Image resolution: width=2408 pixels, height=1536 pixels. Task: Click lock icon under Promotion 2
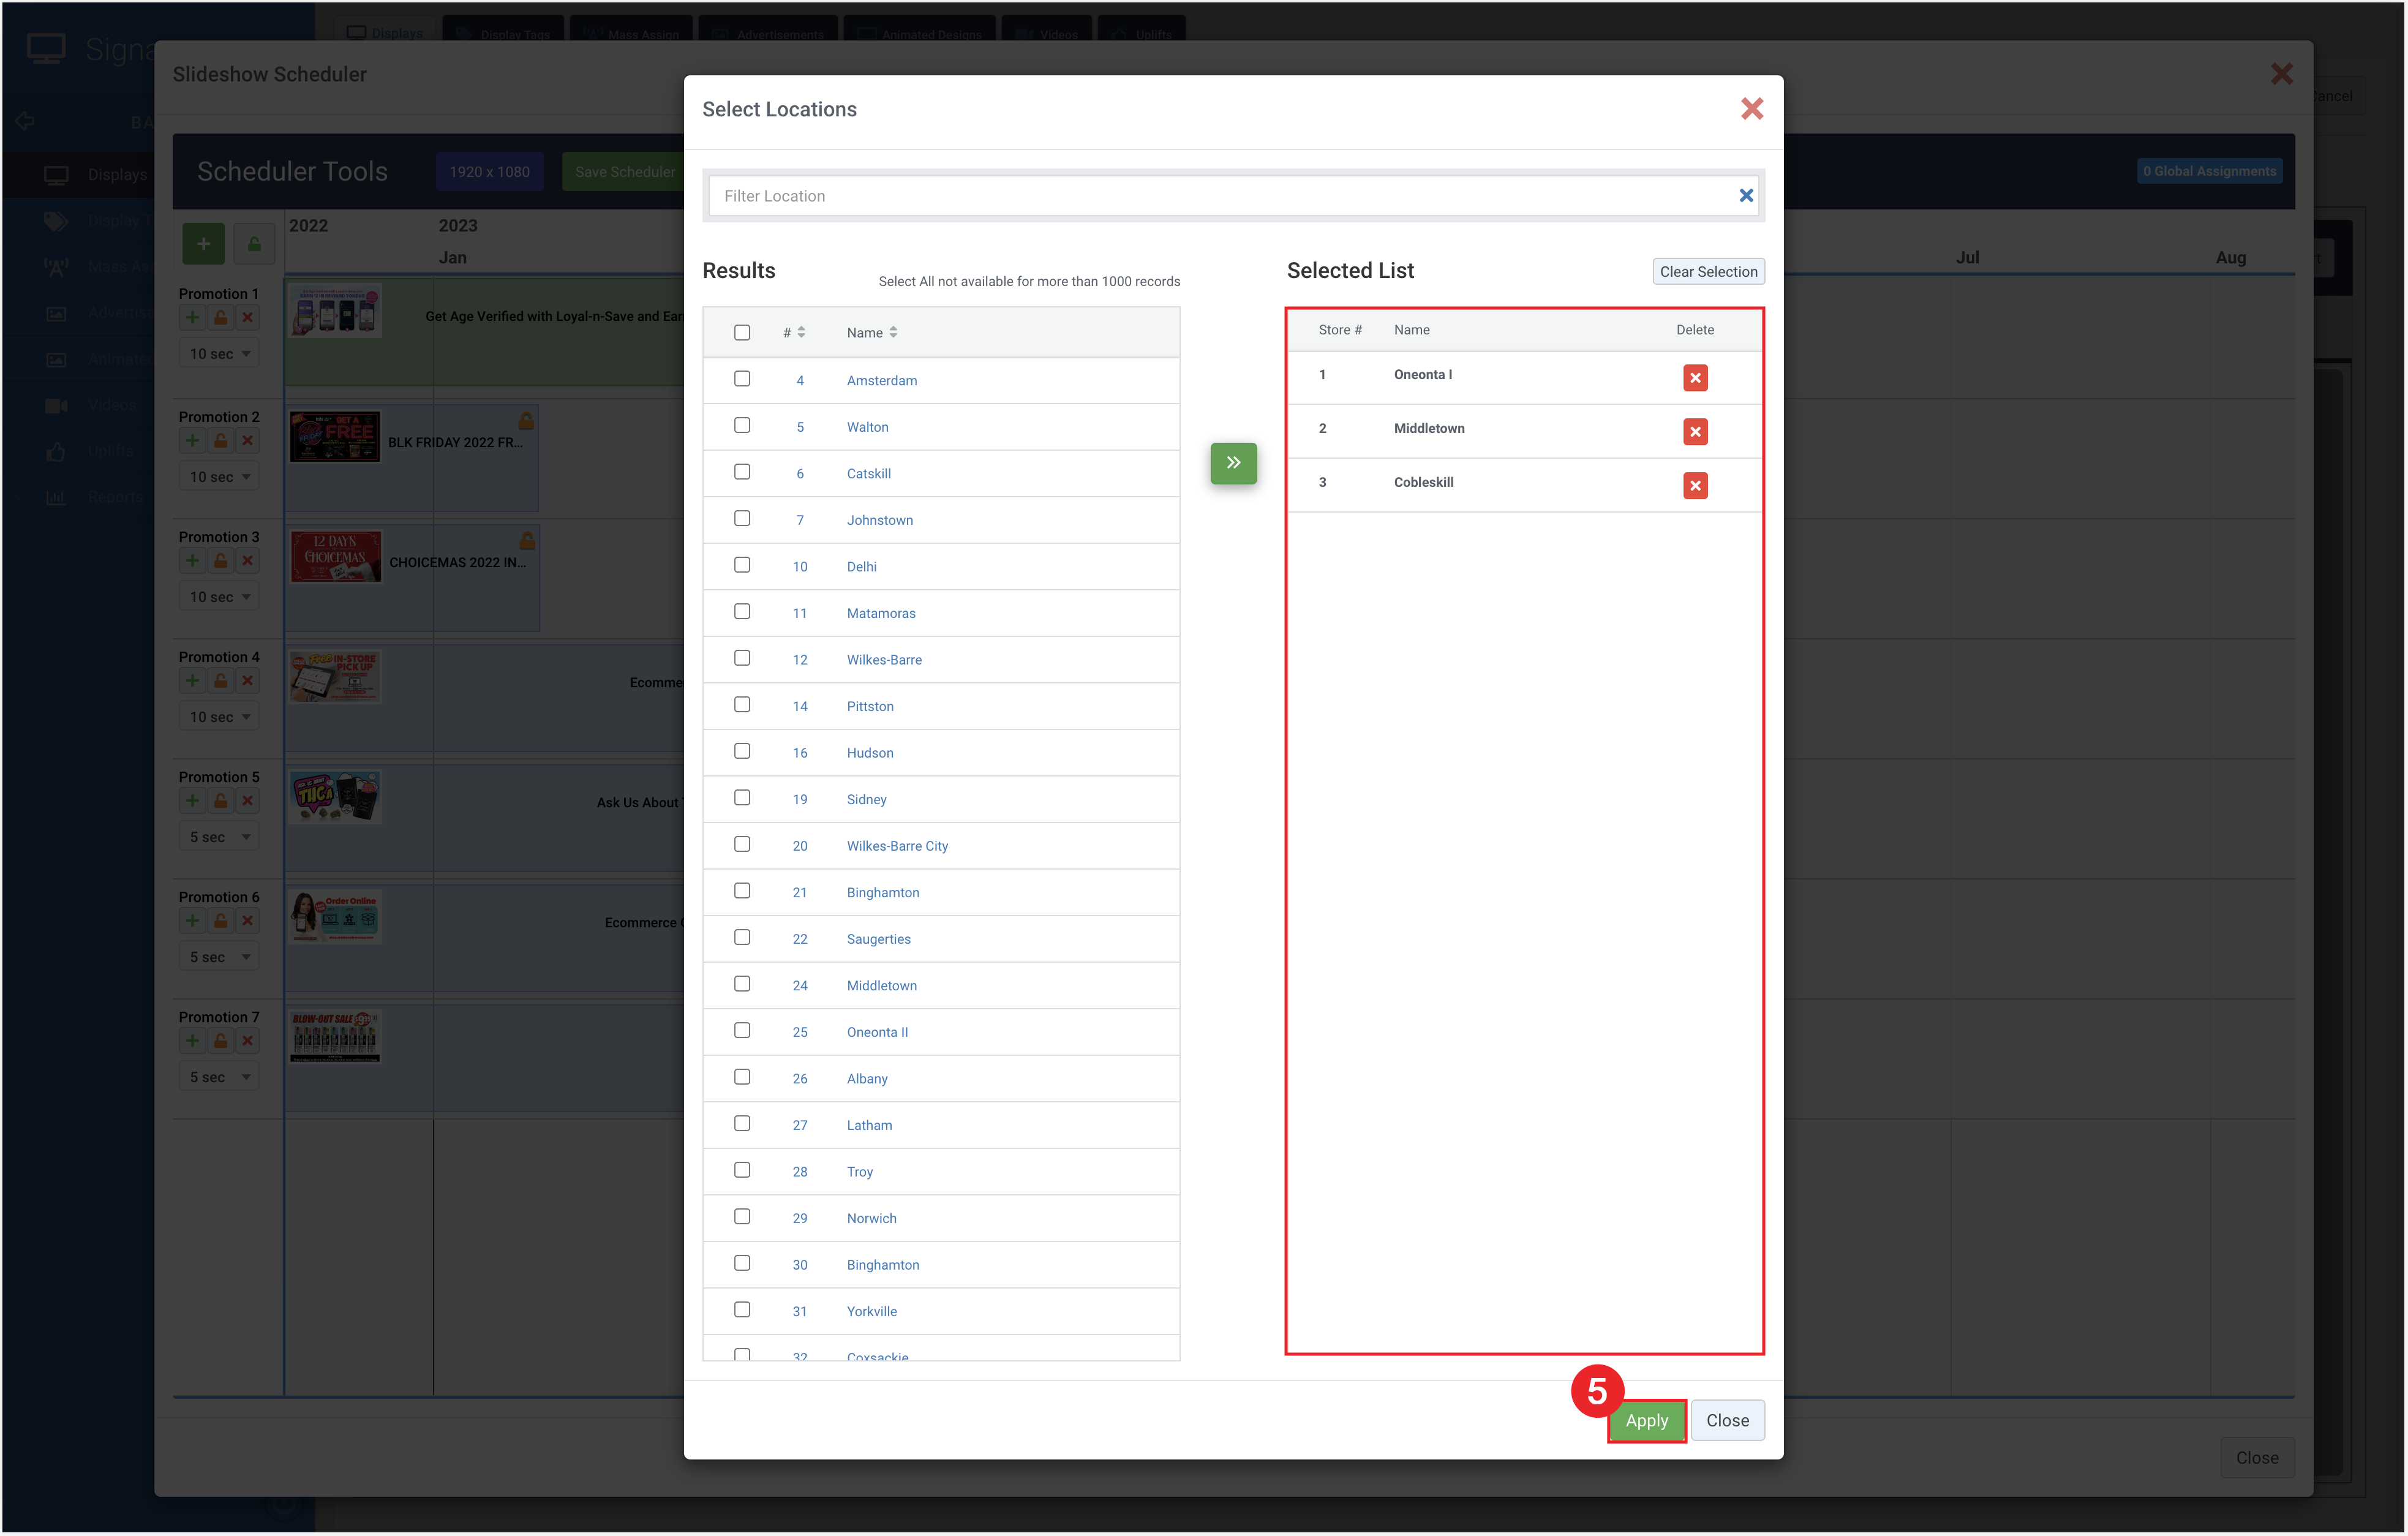pyautogui.click(x=220, y=441)
